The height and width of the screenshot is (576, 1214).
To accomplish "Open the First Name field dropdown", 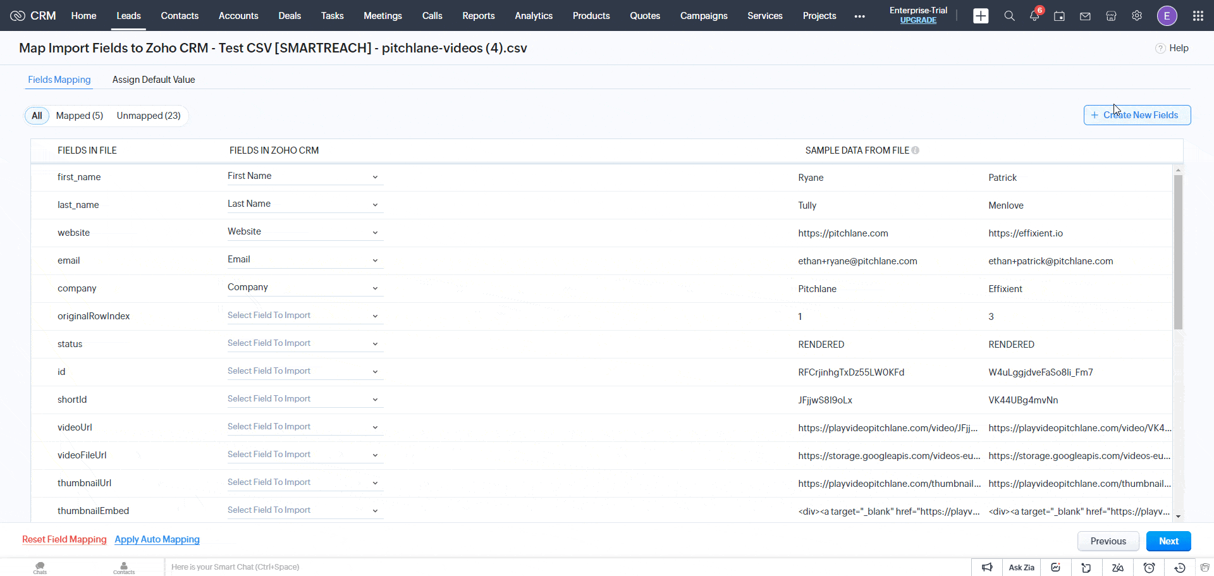I will point(305,176).
